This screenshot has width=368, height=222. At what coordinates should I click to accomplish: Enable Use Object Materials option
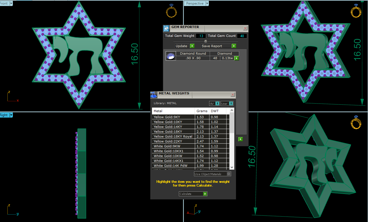[229, 174]
